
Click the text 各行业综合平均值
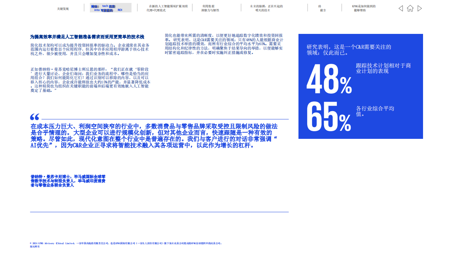(x=375, y=111)
